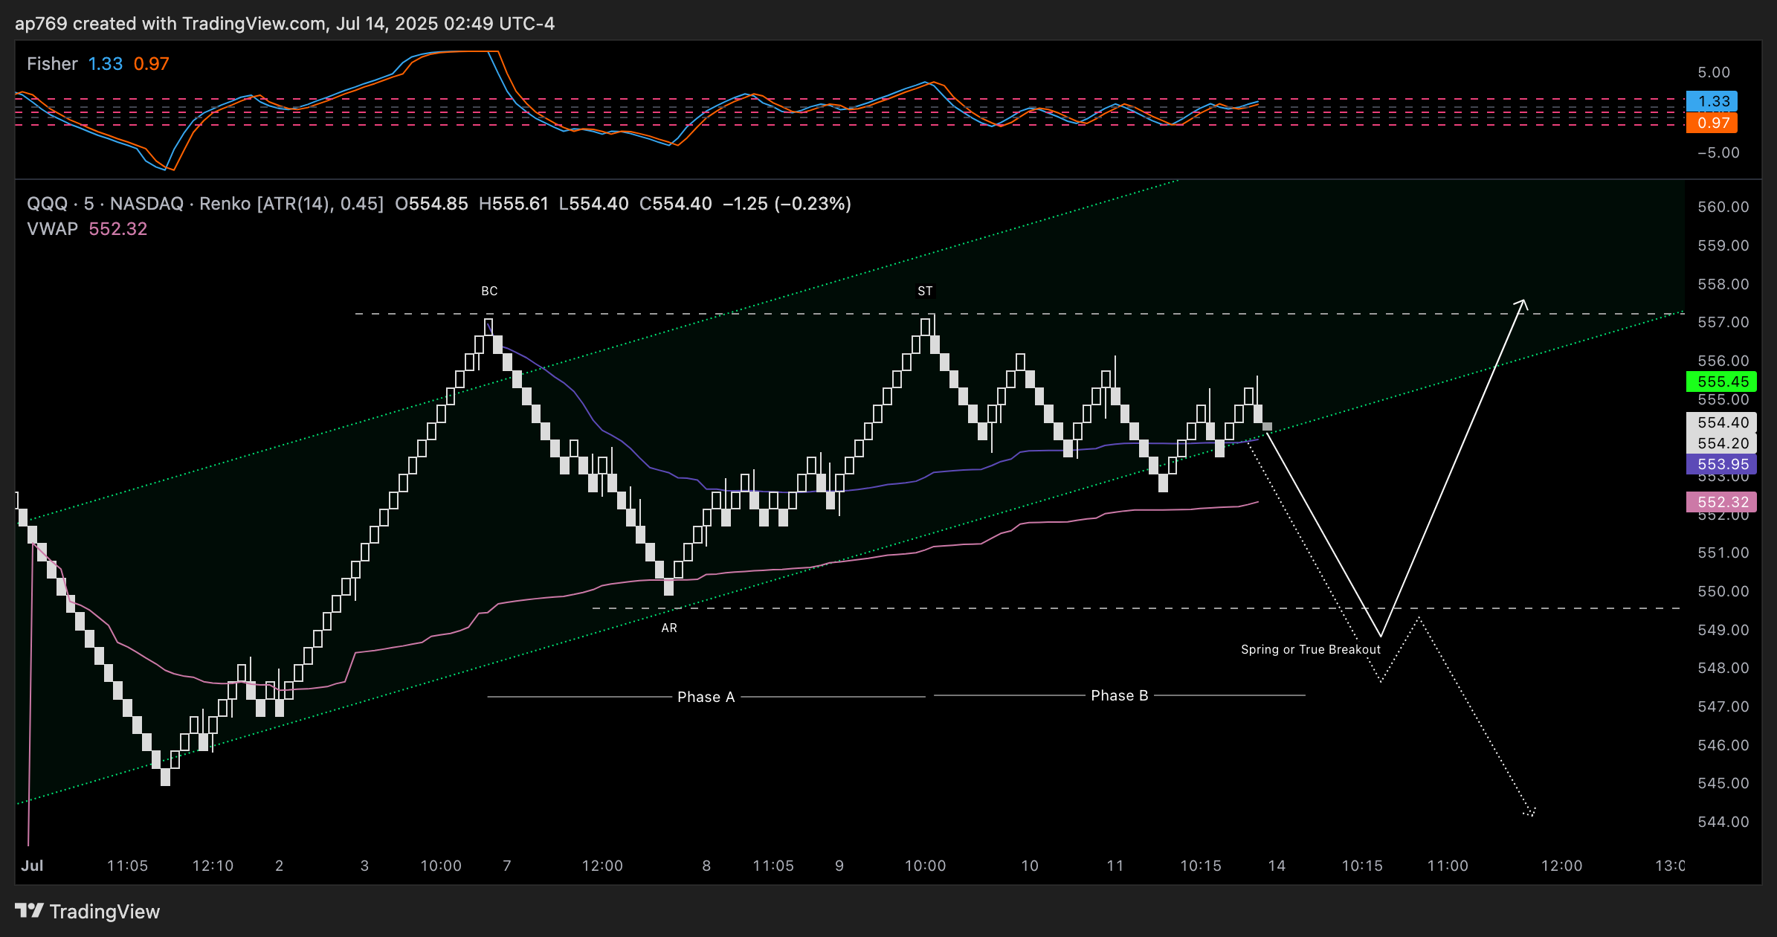The height and width of the screenshot is (937, 1777).
Task: Click the orange 0.97 axis tag
Action: coord(1712,123)
